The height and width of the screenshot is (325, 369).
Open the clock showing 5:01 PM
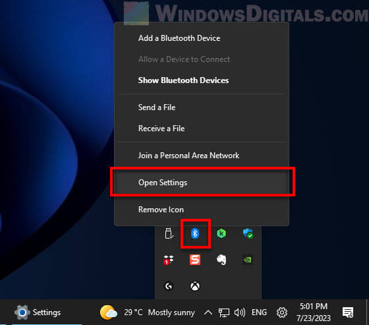[314, 312]
